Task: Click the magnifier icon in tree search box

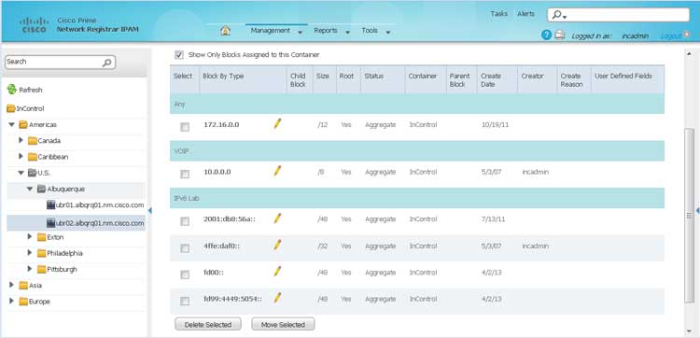Action: (106, 63)
